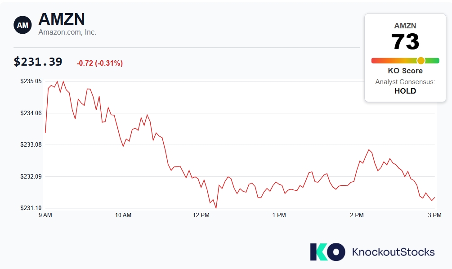Viewport: 452px width, 269px height.
Task: Click the 'Amazon.com, Inc.' company name
Action: 67,32
